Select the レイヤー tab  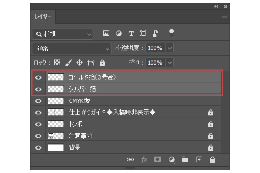pos(43,17)
